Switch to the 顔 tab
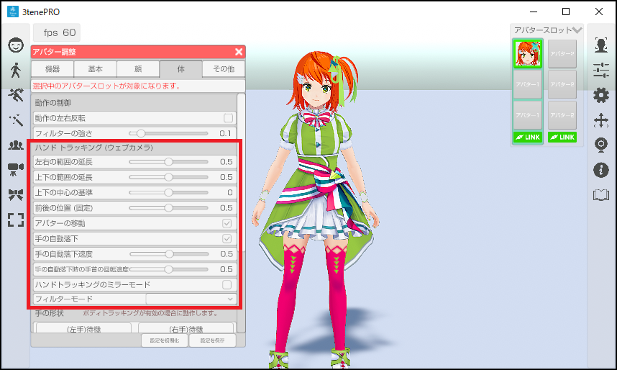 pyautogui.click(x=138, y=69)
